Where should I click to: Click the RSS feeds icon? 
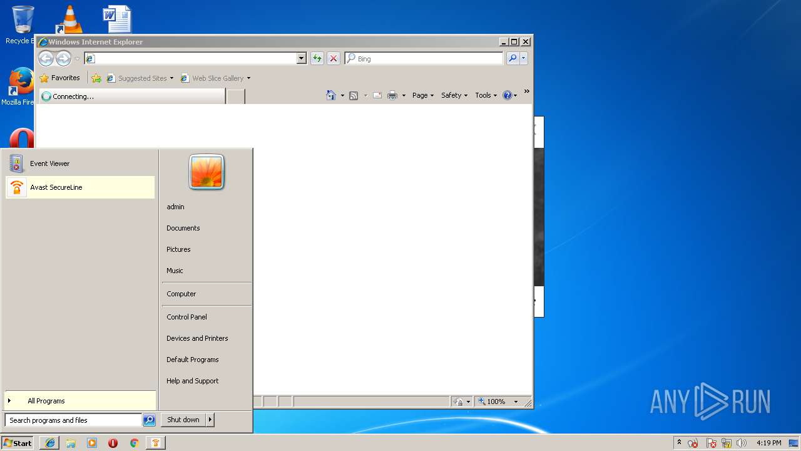[354, 95]
